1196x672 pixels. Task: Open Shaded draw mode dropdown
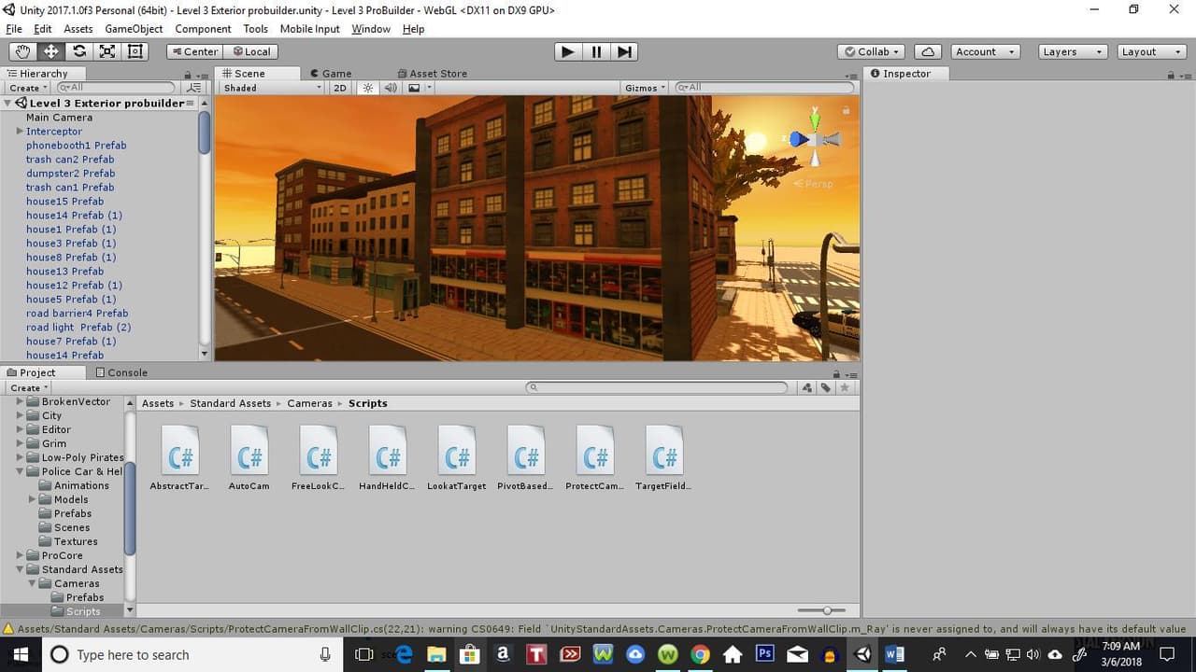pos(272,88)
